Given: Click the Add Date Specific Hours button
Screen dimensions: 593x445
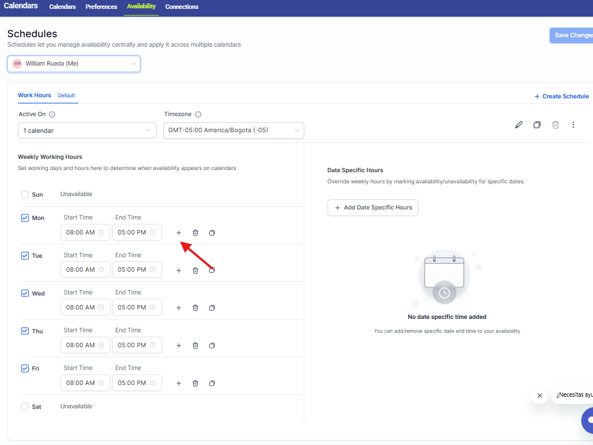Looking at the screenshot, I should coord(373,208).
